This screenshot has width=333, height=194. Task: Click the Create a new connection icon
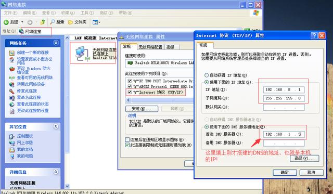11,53
